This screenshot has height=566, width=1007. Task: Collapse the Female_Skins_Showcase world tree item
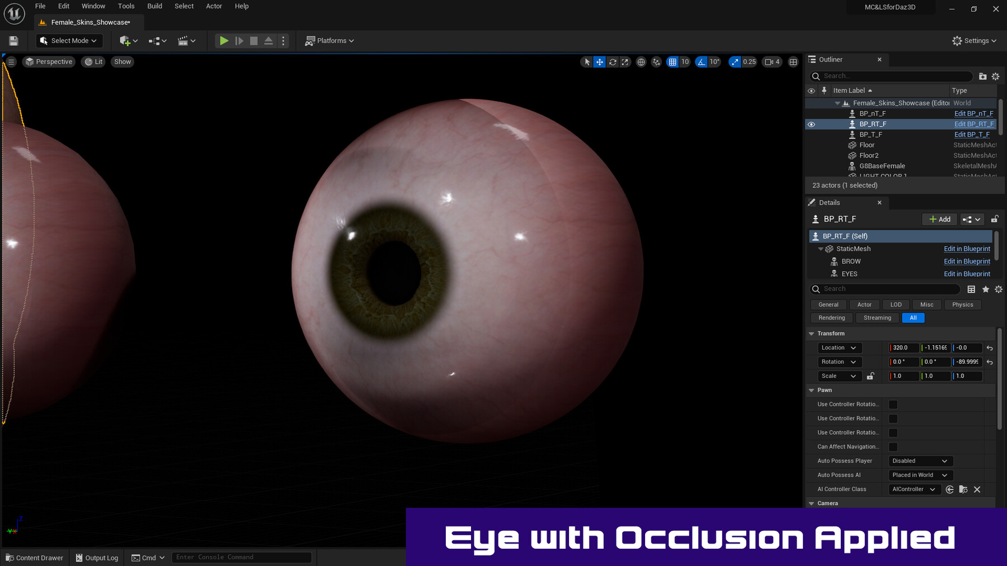click(837, 103)
